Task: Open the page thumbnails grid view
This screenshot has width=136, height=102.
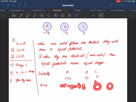Action: 8,5
